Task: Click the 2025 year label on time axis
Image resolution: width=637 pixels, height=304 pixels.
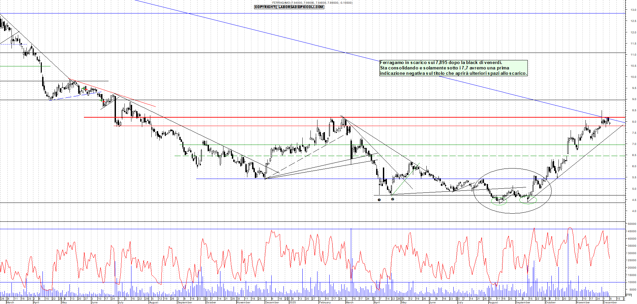Action: [x=293, y=302]
